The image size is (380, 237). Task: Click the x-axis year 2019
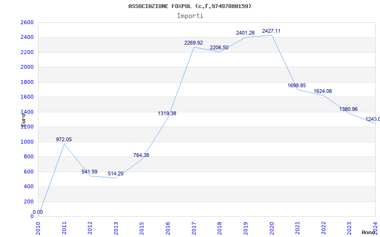click(246, 228)
